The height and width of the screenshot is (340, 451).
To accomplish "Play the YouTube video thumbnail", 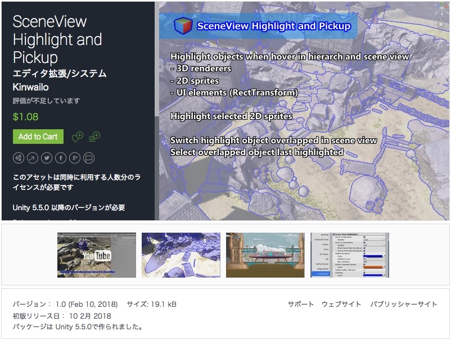I will pyautogui.click(x=97, y=255).
